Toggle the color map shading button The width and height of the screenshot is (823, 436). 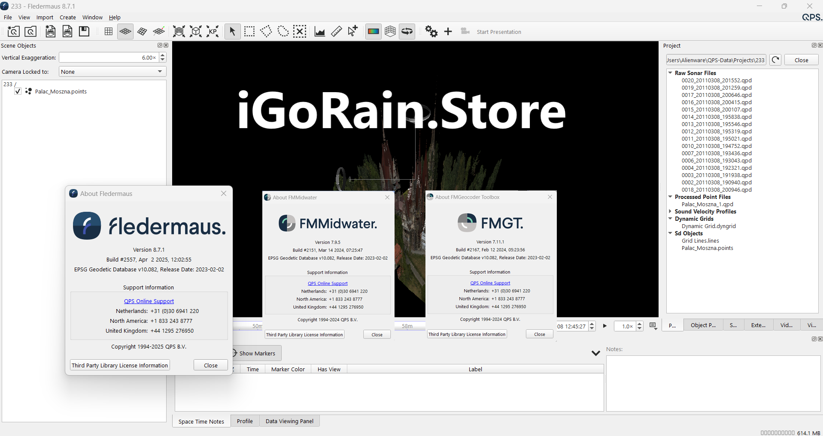(x=373, y=31)
